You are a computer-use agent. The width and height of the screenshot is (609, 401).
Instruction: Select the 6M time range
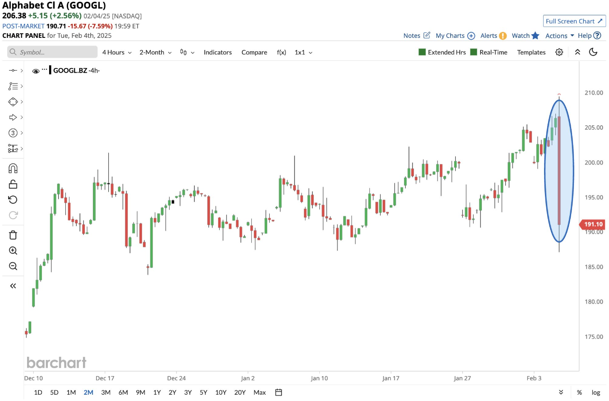(123, 392)
